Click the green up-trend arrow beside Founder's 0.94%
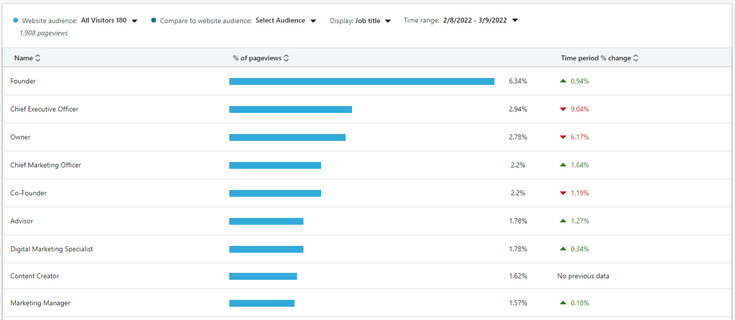Image resolution: width=735 pixels, height=320 pixels. 563,81
